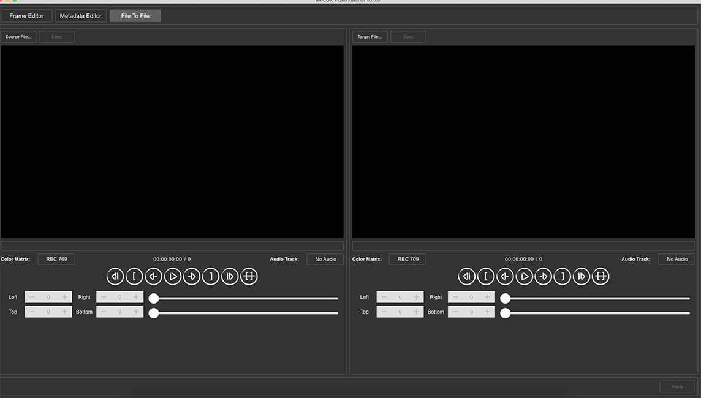The image size is (701, 398).
Task: Decrease source Top crop value
Action: point(32,312)
